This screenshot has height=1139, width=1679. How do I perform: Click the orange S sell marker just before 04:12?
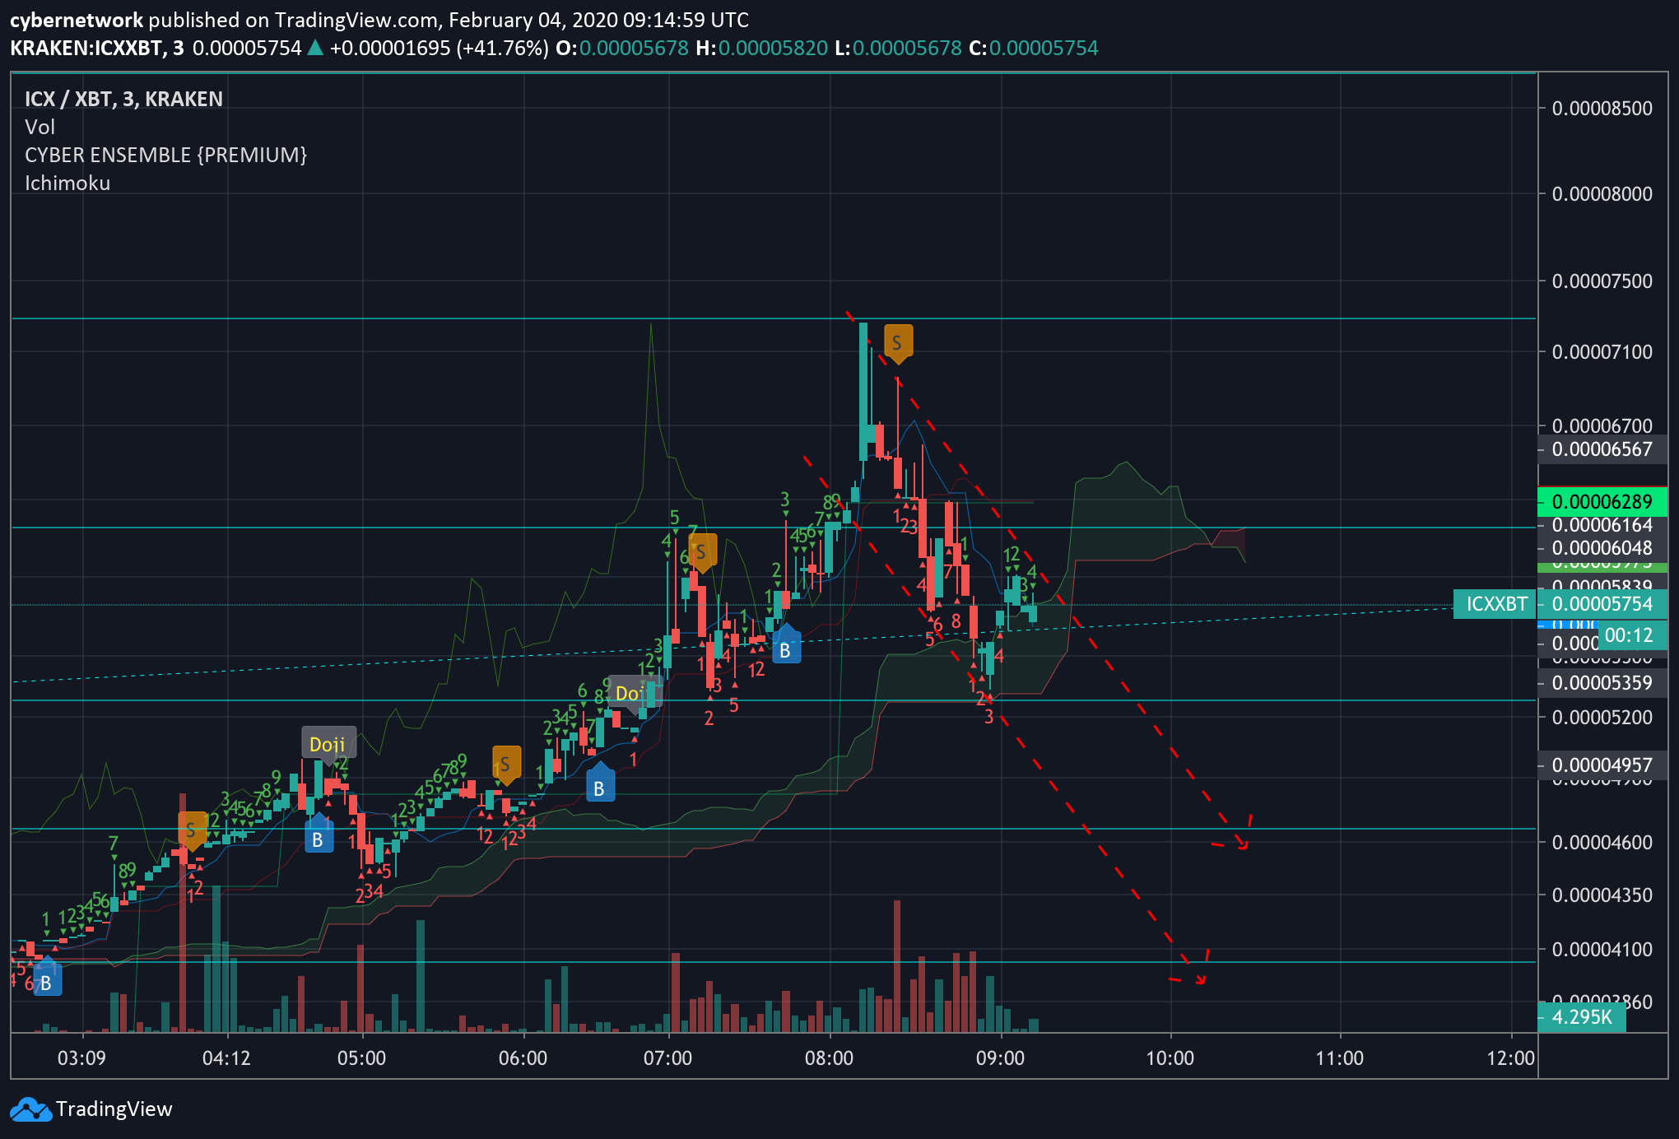(192, 830)
